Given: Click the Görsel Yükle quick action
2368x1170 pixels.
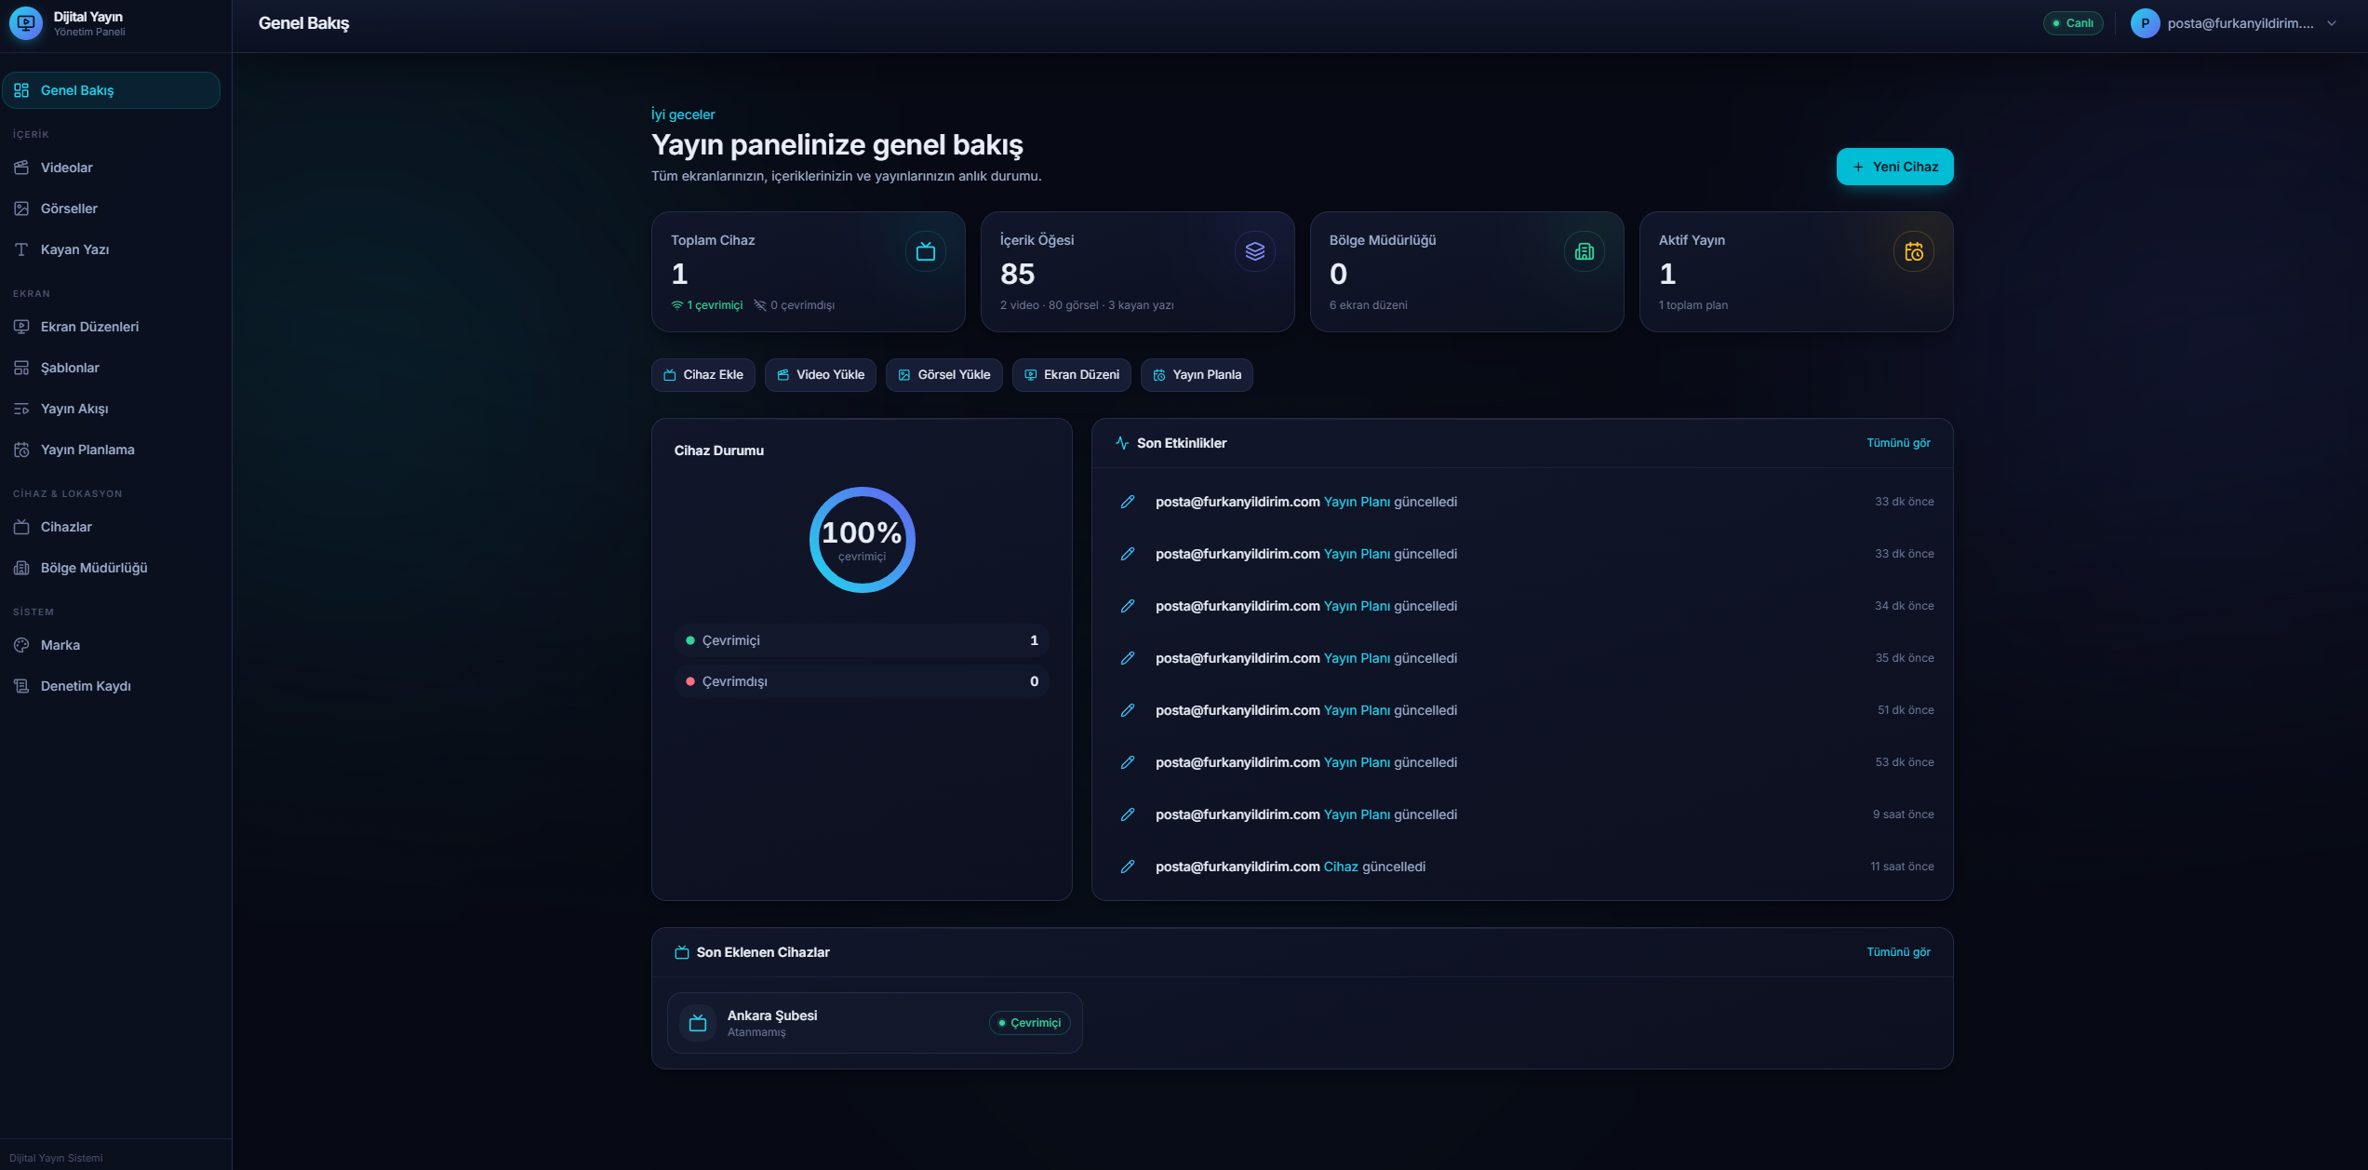Looking at the screenshot, I should pos(943,375).
